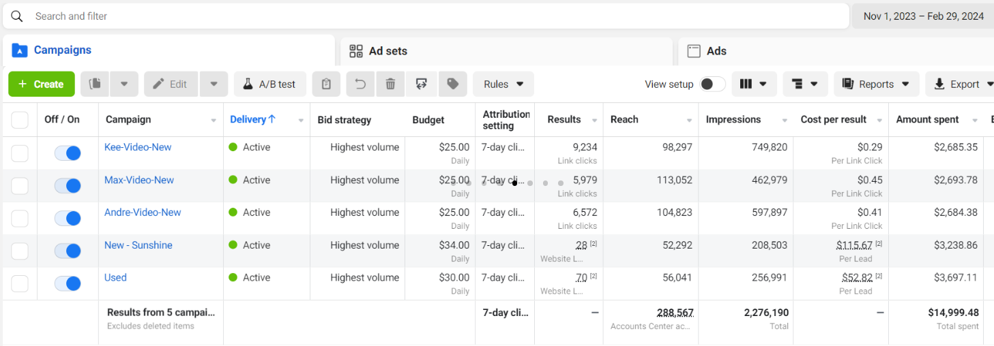Click the Search and filter field

click(437, 16)
